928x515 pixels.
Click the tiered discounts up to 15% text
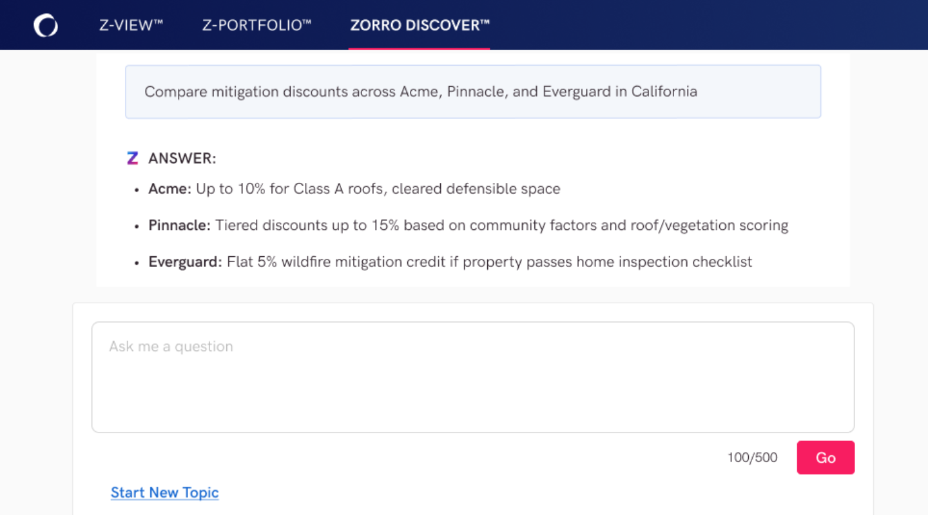(502, 225)
